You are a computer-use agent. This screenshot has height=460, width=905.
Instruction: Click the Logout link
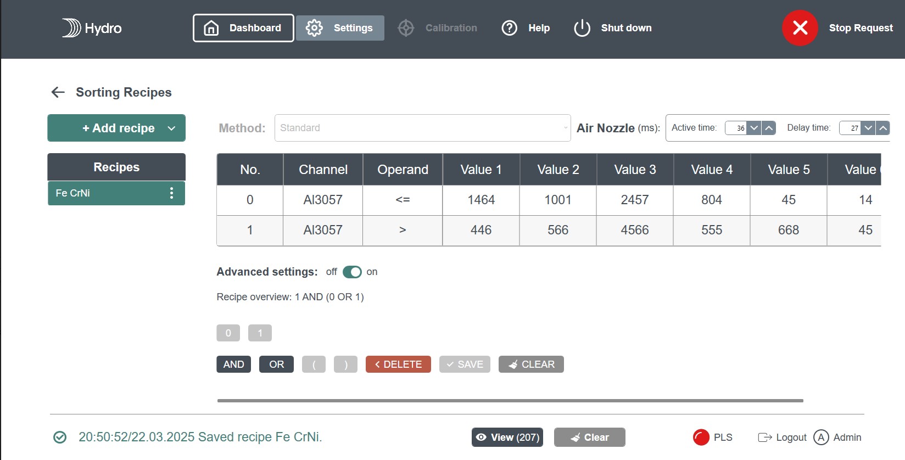pos(782,437)
